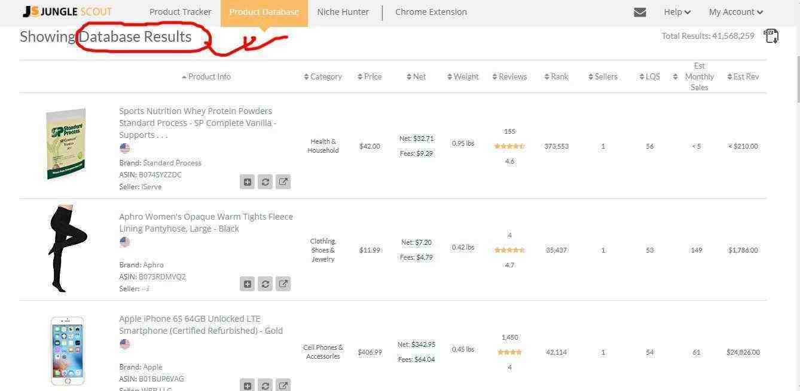
Task: Sort results by LQS column
Action: pyautogui.click(x=649, y=76)
